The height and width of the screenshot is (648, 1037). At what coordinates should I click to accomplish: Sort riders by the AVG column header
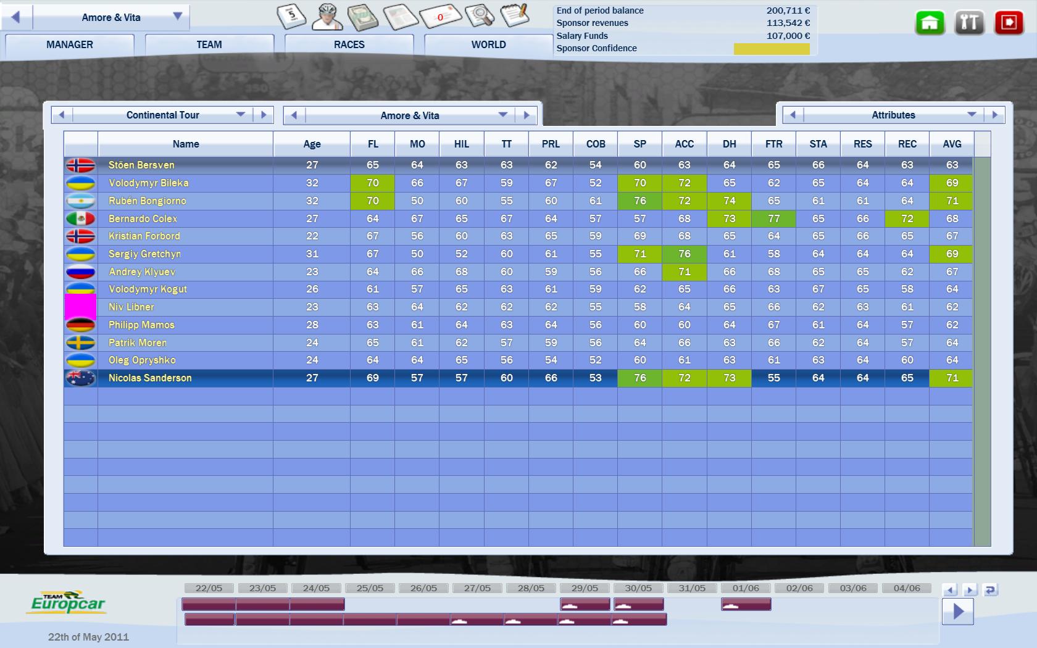[951, 144]
